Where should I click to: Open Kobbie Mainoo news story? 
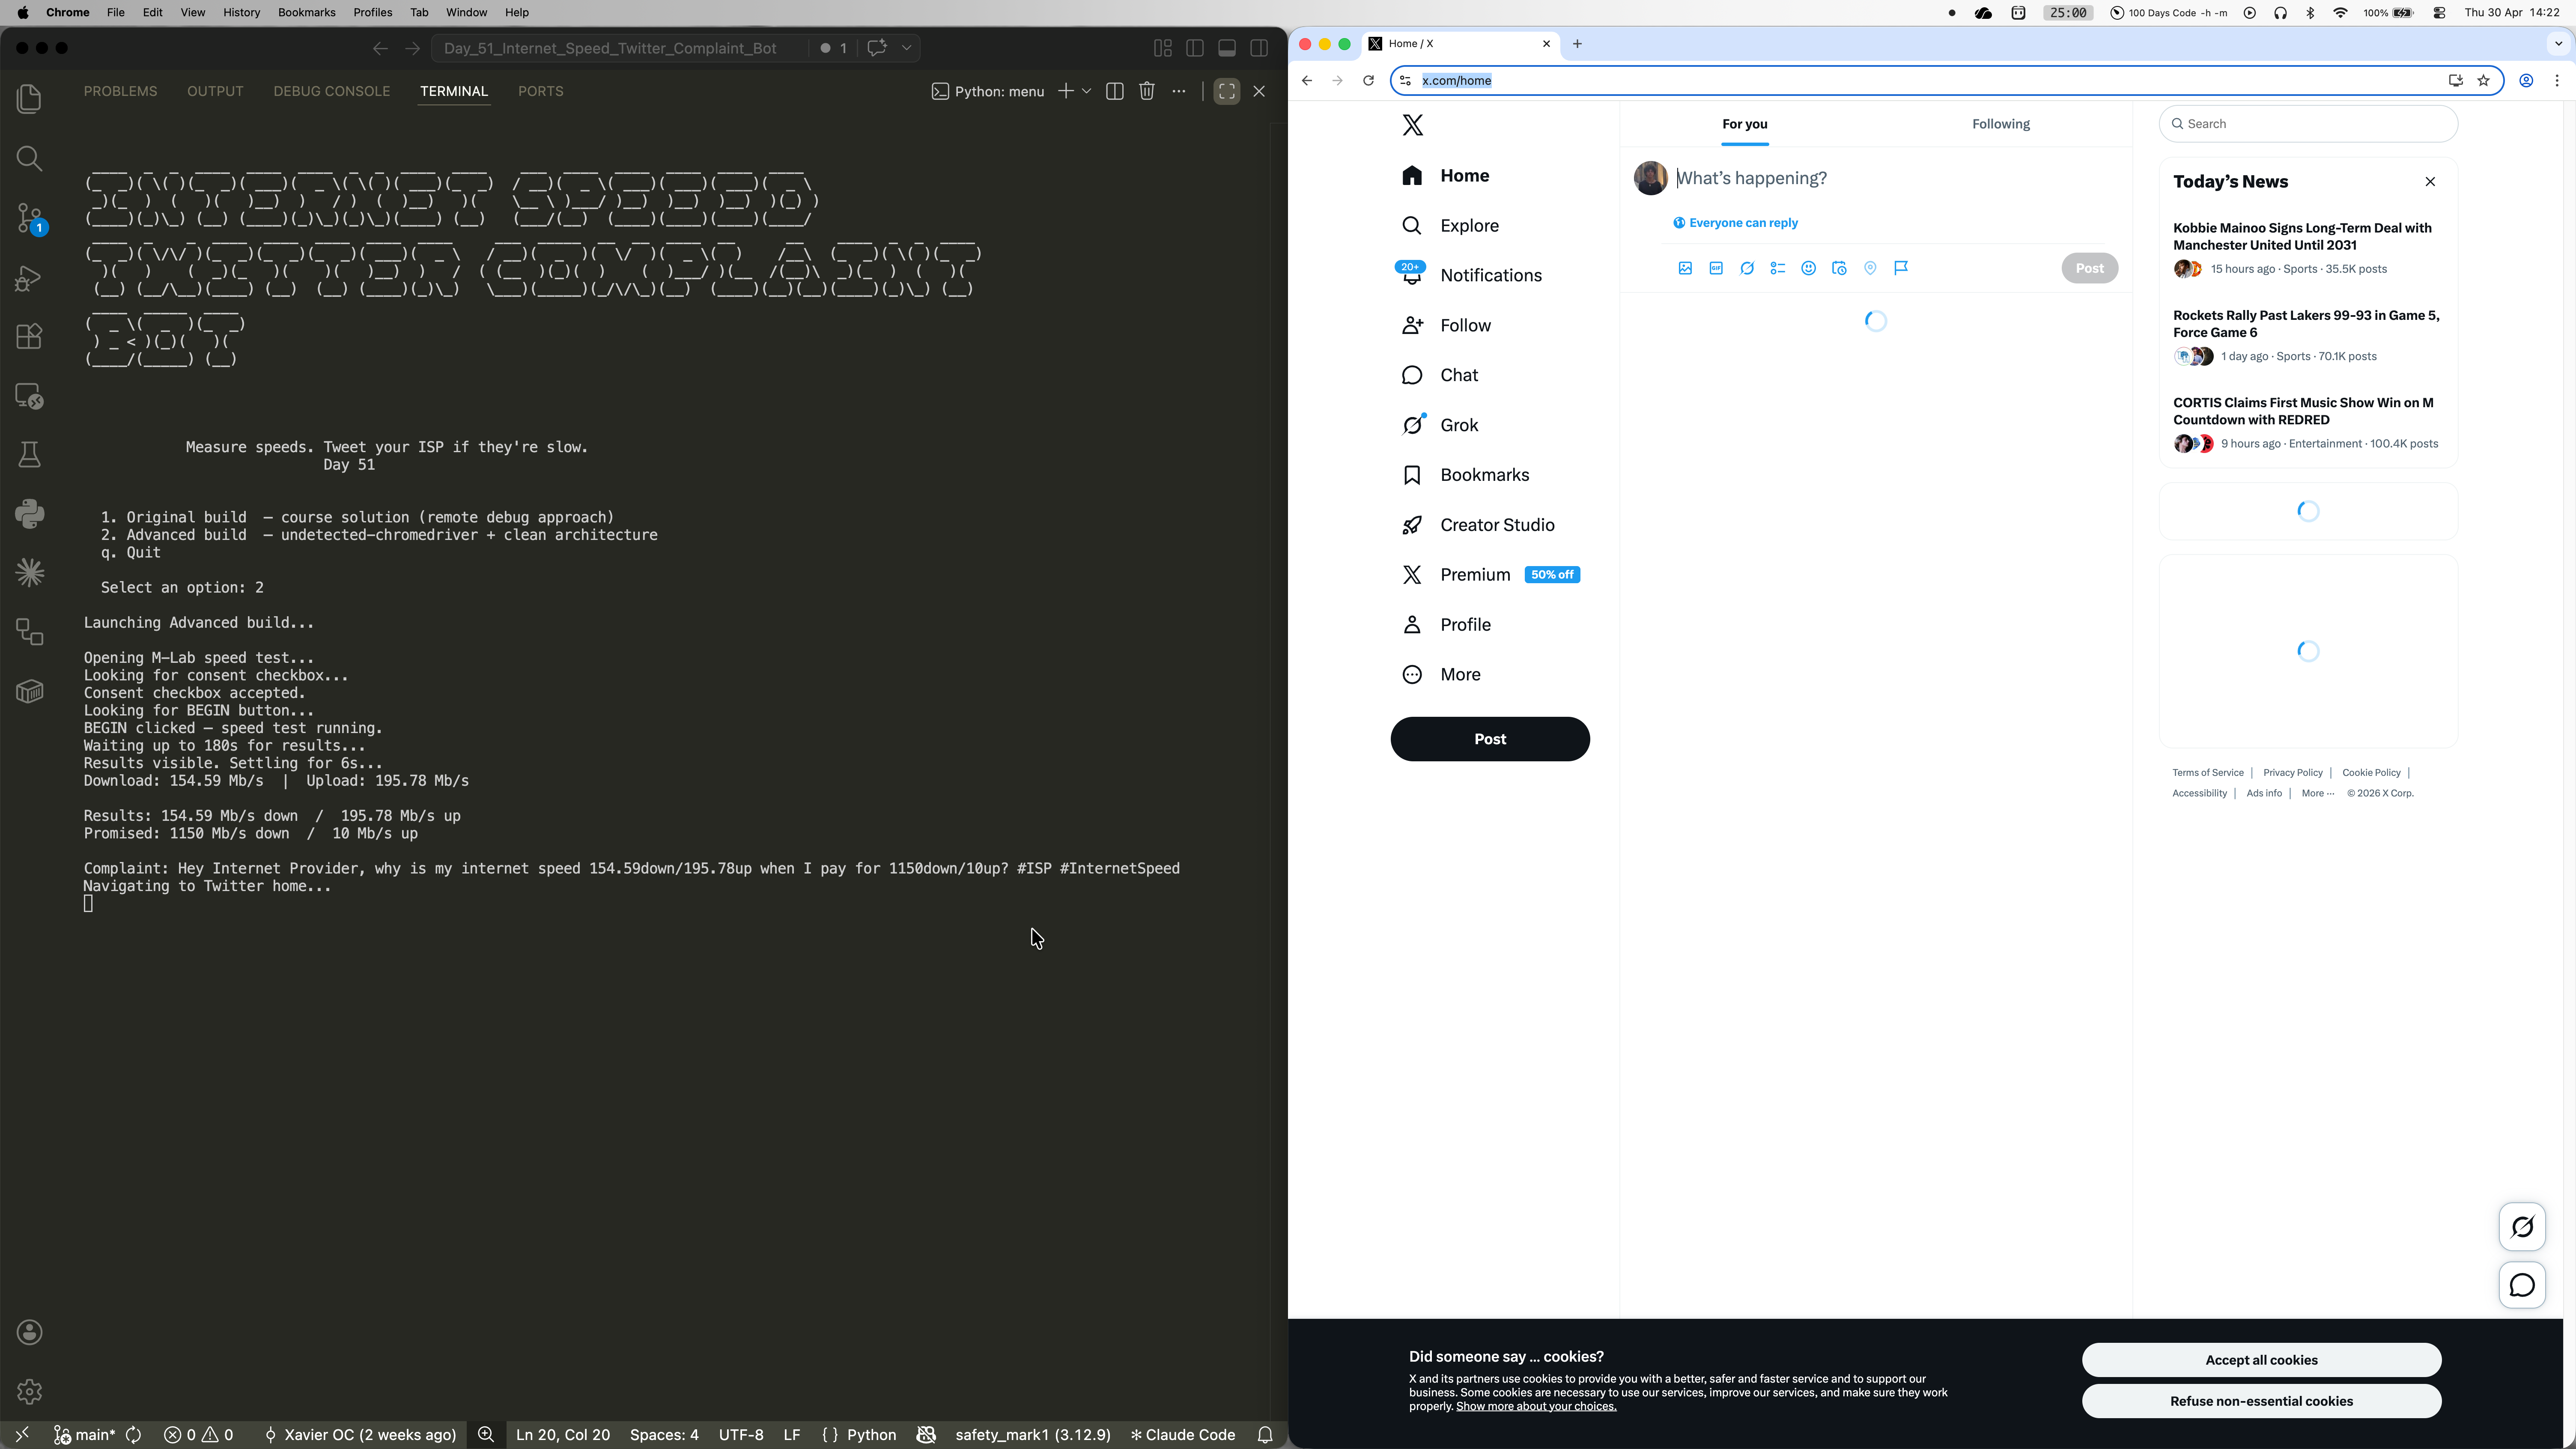(x=2307, y=248)
